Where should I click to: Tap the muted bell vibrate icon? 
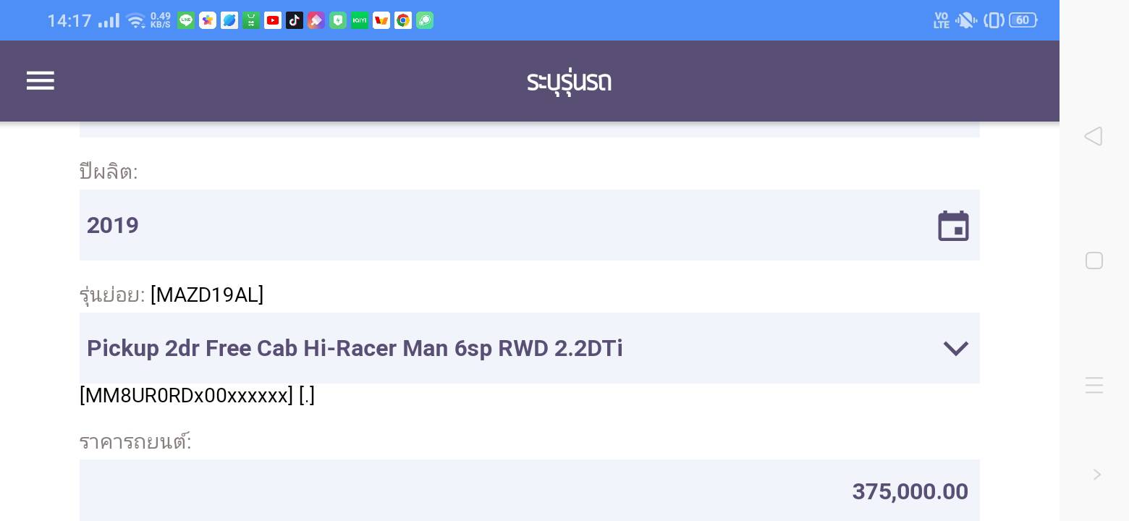tap(966, 20)
